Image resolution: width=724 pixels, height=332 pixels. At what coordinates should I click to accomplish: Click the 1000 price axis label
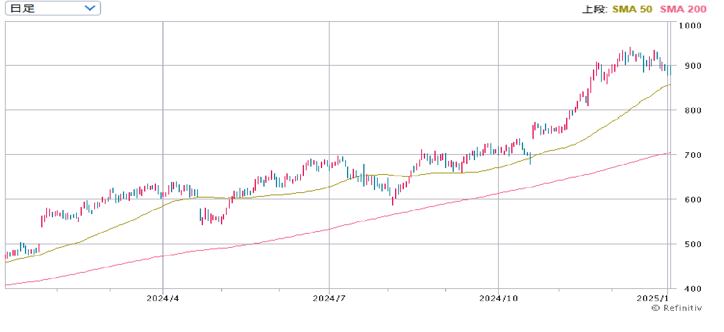(690, 26)
